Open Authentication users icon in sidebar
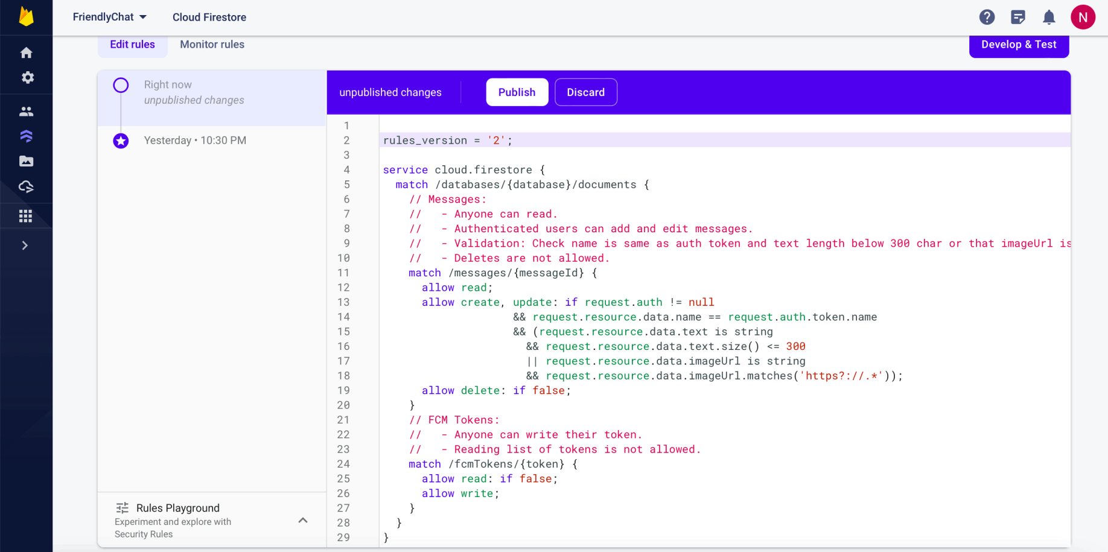1108x552 pixels. (26, 112)
